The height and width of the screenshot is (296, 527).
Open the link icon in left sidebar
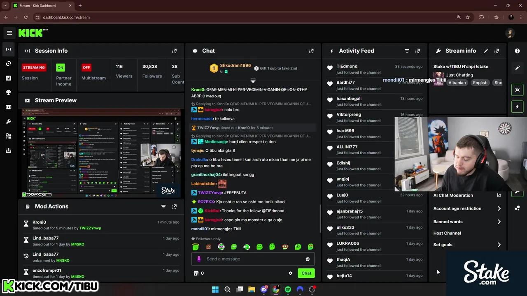(x=8, y=64)
